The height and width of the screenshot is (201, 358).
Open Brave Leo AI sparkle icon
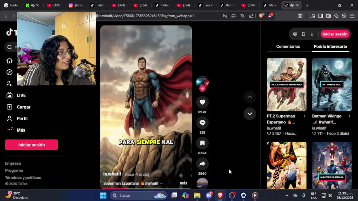click(336, 16)
